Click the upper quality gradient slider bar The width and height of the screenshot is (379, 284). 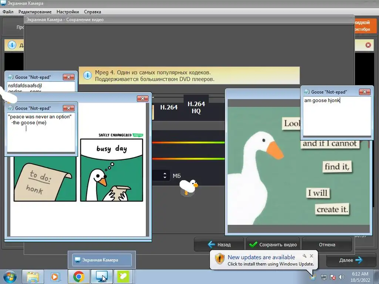coord(188,142)
